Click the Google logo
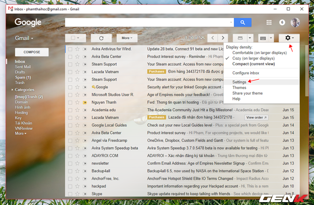 [x=28, y=23]
